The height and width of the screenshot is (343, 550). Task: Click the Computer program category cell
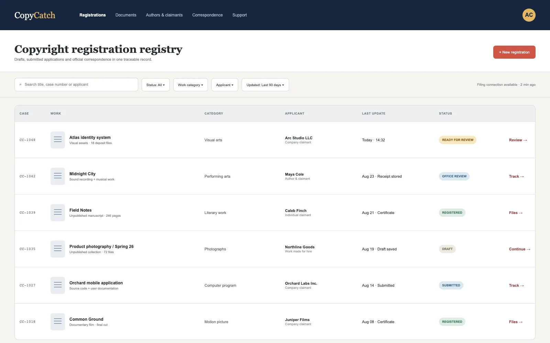[x=220, y=285]
